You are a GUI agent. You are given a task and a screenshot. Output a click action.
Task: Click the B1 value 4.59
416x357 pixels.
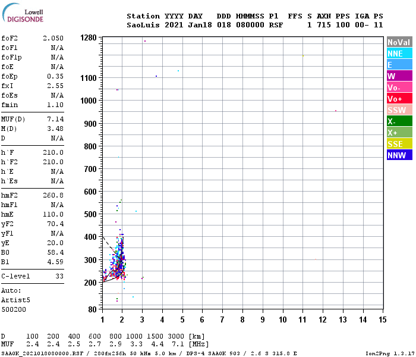click(x=55, y=262)
